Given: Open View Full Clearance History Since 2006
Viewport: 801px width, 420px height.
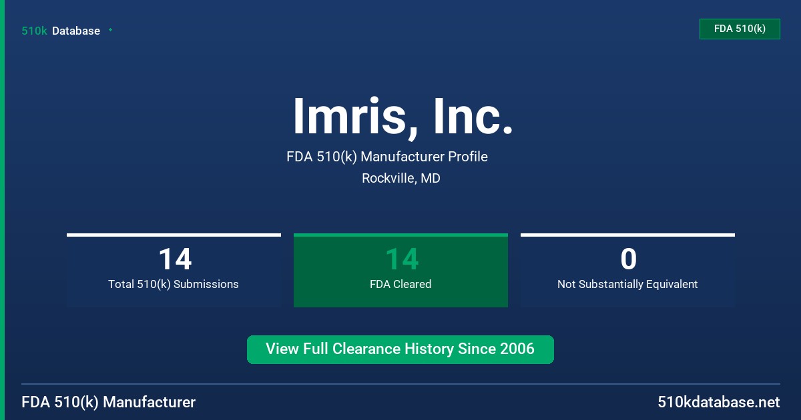Looking at the screenshot, I should tap(400, 349).
